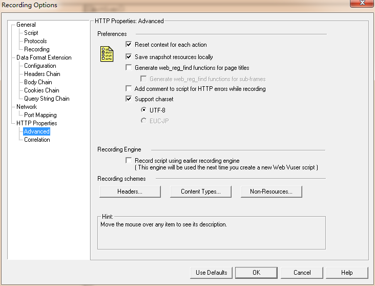Click the Use Defaults button
The image size is (375, 286).
click(211, 273)
